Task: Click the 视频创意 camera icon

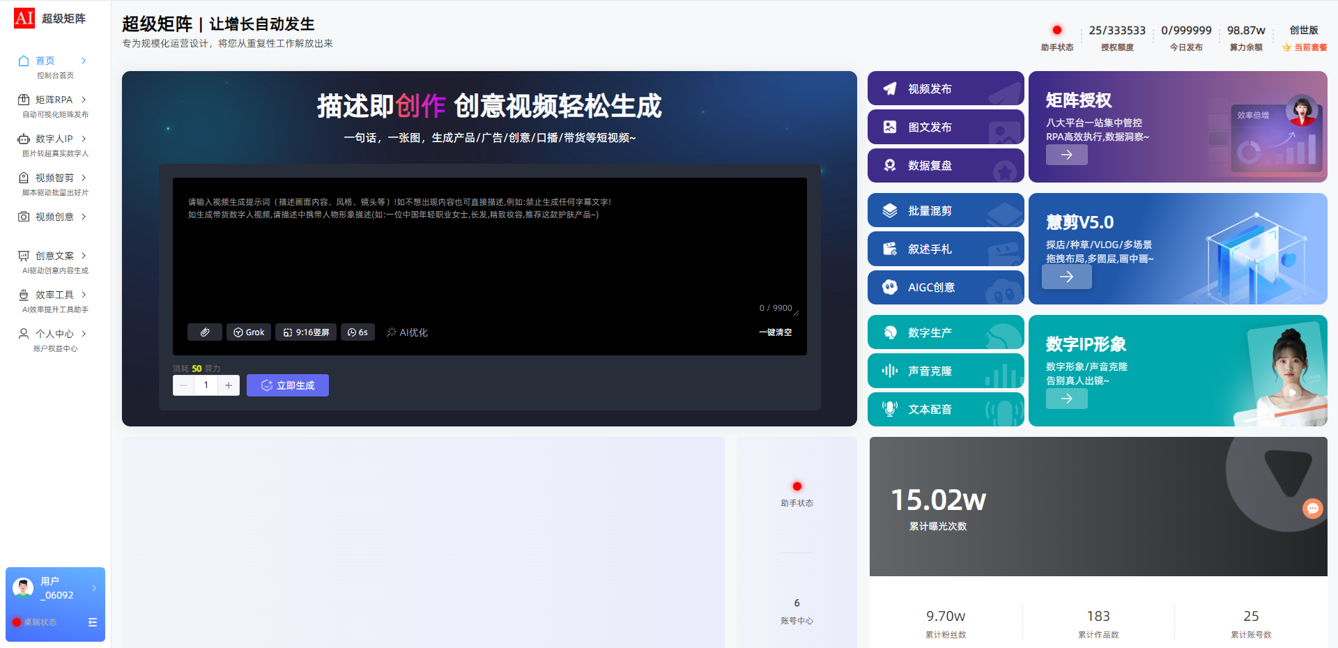Action: 24,217
